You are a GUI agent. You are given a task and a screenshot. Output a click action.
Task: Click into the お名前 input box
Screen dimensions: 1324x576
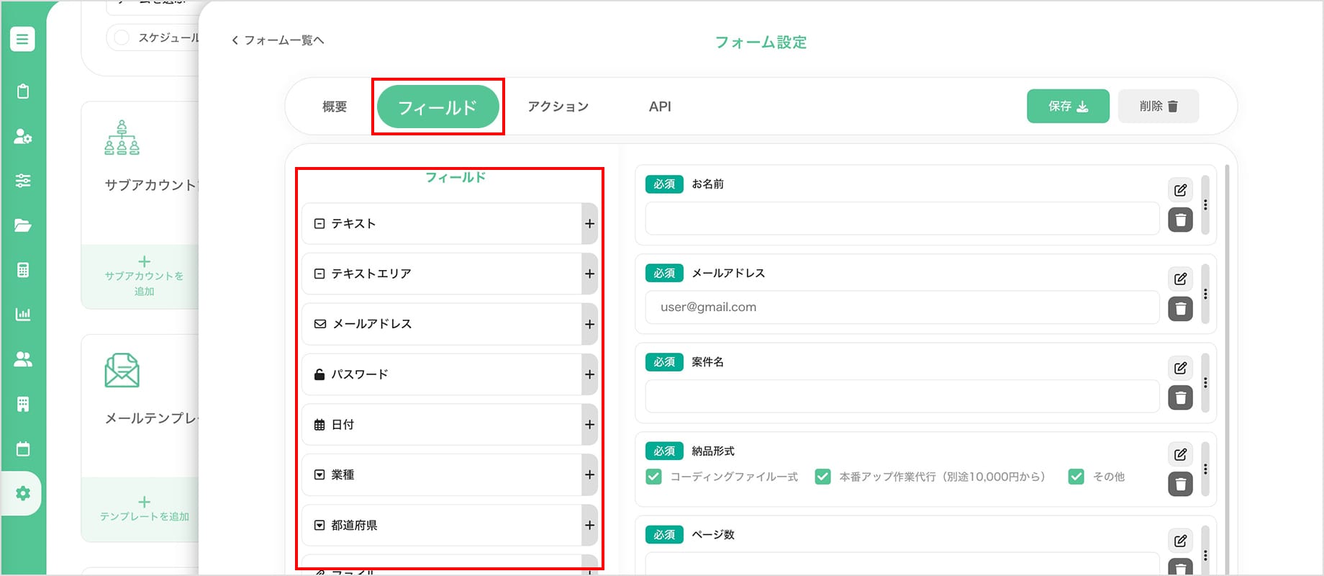click(x=902, y=218)
